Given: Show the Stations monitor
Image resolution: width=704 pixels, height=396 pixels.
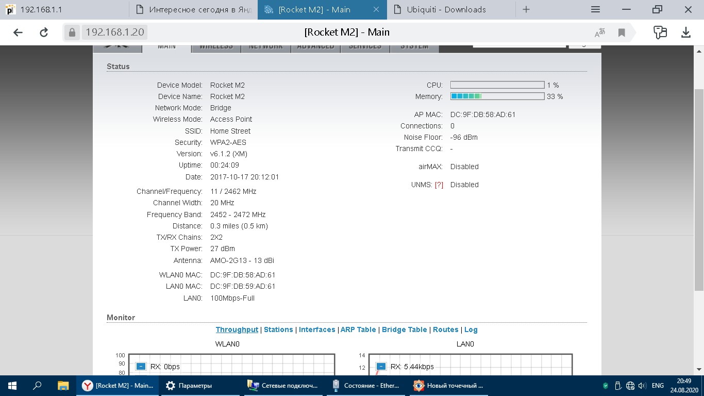Looking at the screenshot, I should (278, 329).
